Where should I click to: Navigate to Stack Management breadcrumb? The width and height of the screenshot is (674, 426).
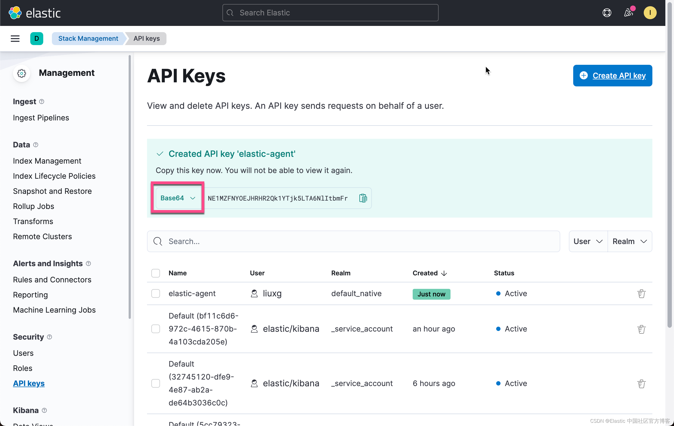[x=88, y=39]
